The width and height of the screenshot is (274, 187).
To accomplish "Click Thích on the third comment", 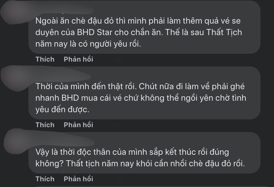I will 45,179.
